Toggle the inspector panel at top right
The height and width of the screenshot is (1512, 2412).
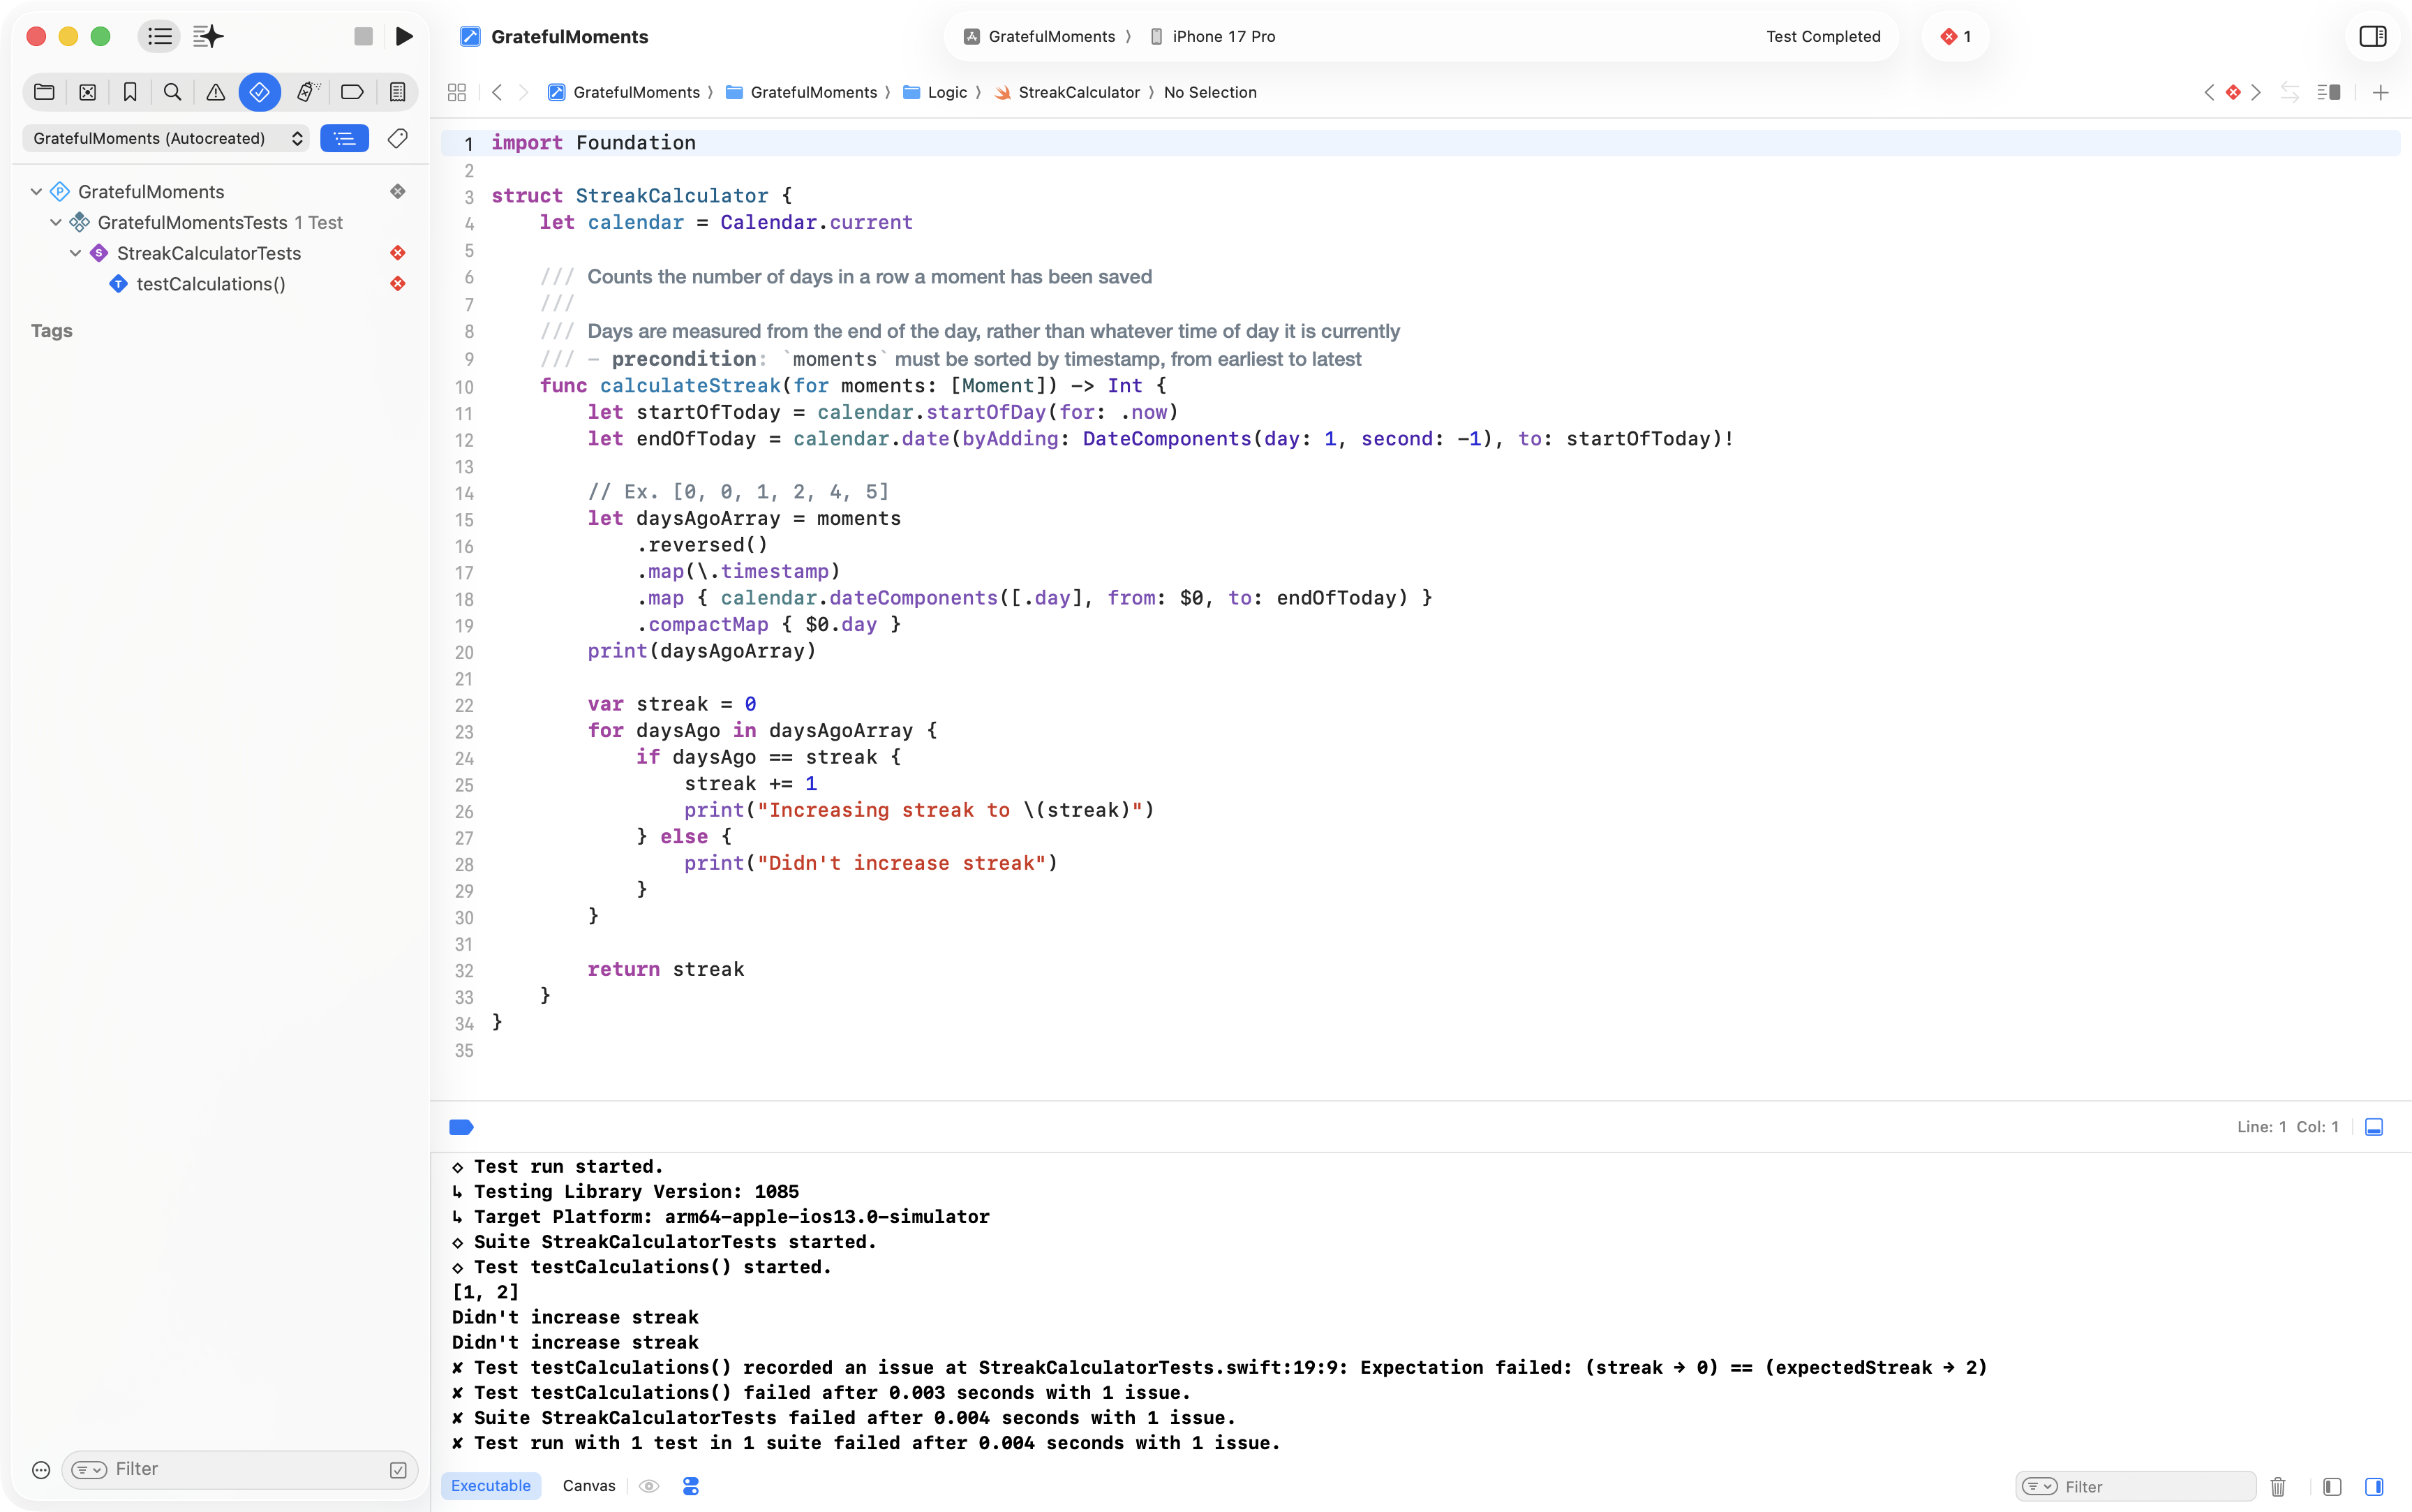click(2373, 37)
